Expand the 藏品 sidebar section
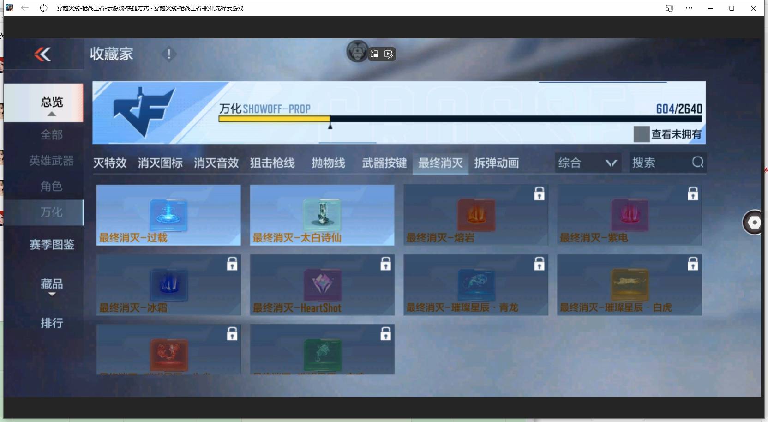The width and height of the screenshot is (768, 422). [52, 286]
